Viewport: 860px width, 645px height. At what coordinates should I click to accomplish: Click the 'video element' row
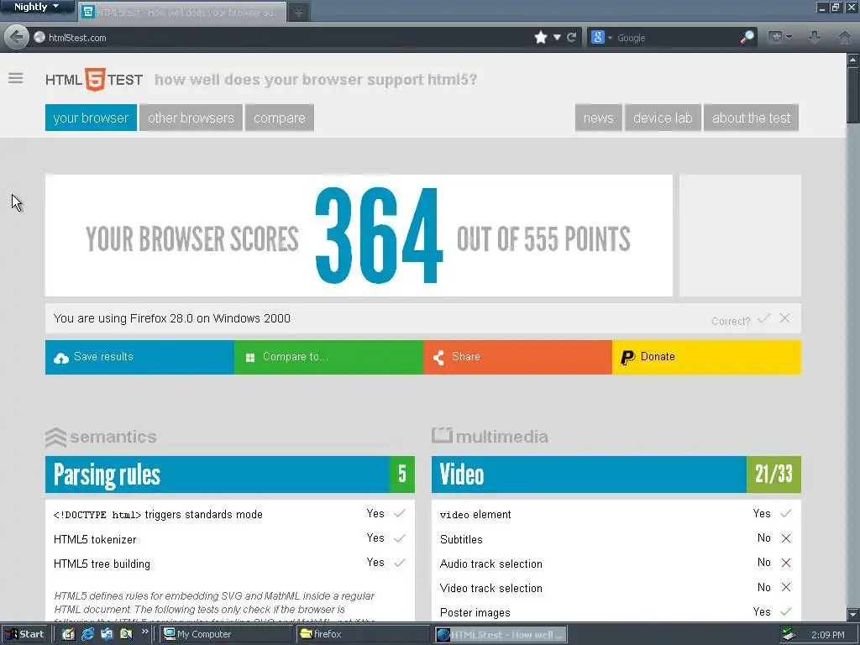[616, 515]
